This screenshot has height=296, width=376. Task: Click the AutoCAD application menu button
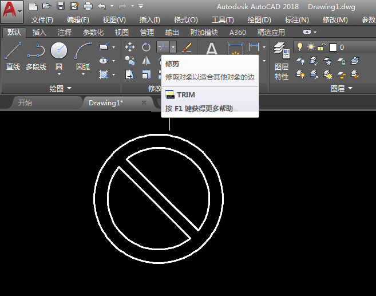tap(12, 11)
